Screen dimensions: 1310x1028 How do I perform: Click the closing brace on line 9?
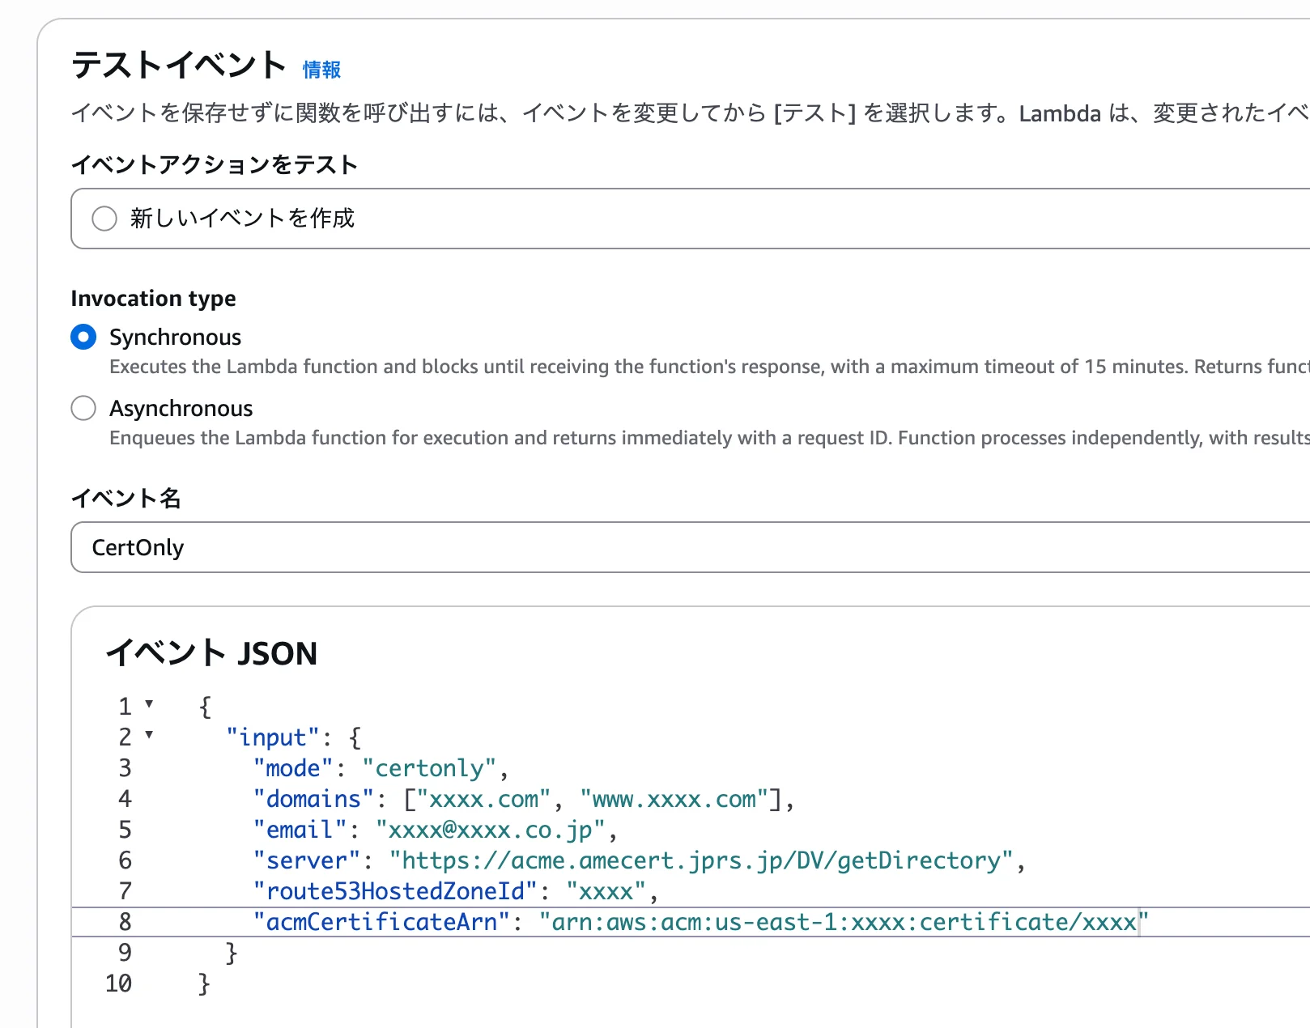(232, 953)
